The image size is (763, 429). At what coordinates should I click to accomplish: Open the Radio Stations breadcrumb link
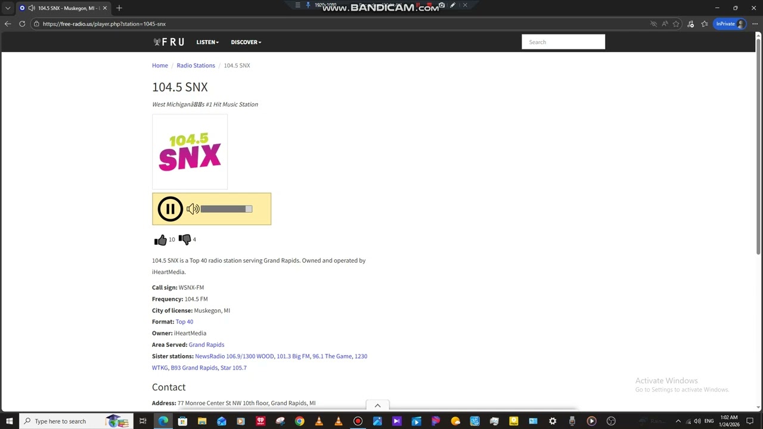click(196, 66)
